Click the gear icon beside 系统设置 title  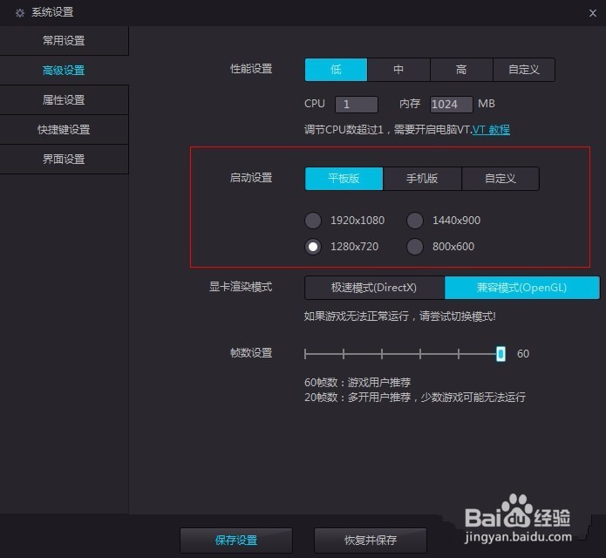(x=20, y=13)
